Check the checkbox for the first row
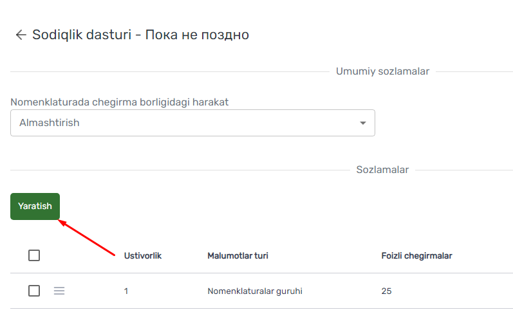The height and width of the screenshot is (330, 513). [x=34, y=291]
